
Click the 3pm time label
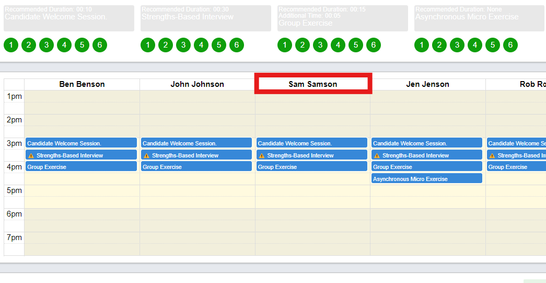(x=14, y=143)
